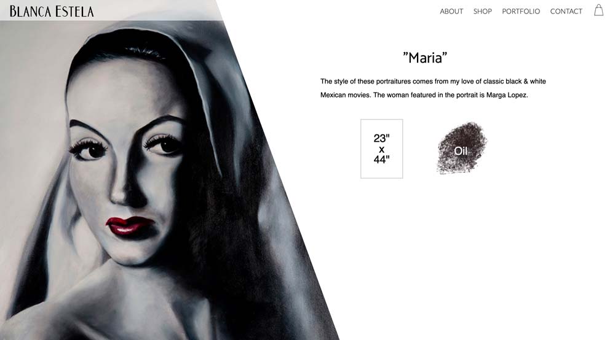Click the Maria portrait painting
The width and height of the screenshot is (615, 340).
[x=157, y=180]
